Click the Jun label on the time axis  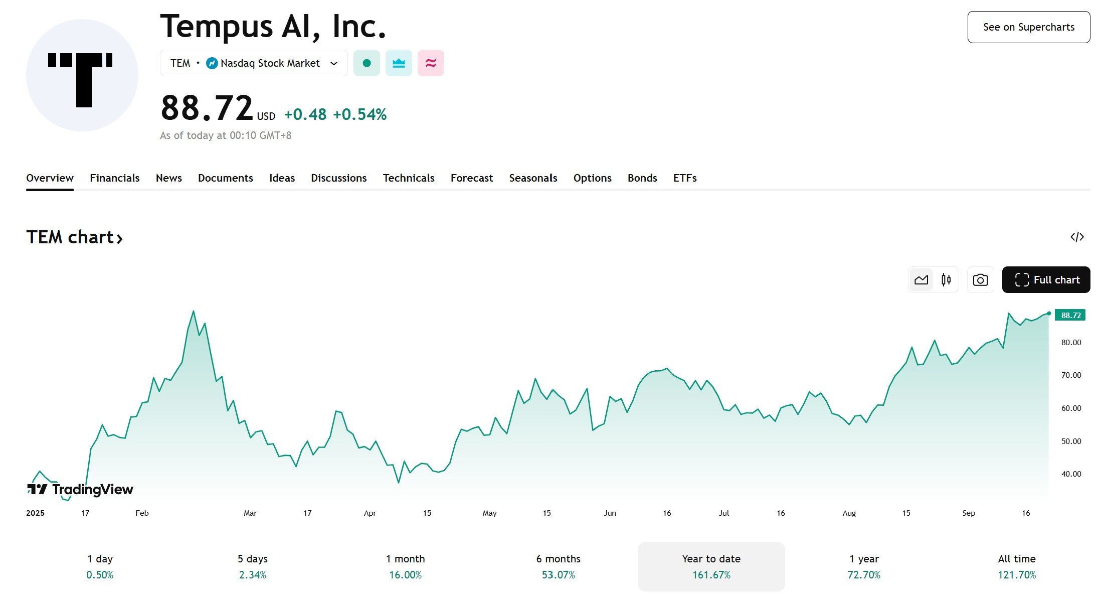(x=610, y=513)
